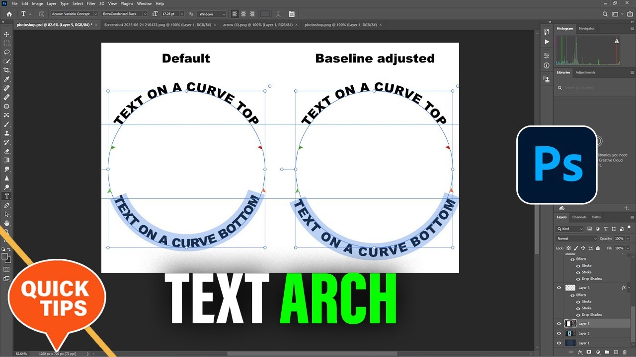Screen dimensions: 636x357
Task: Select the Crop tool
Action: (x=7, y=70)
